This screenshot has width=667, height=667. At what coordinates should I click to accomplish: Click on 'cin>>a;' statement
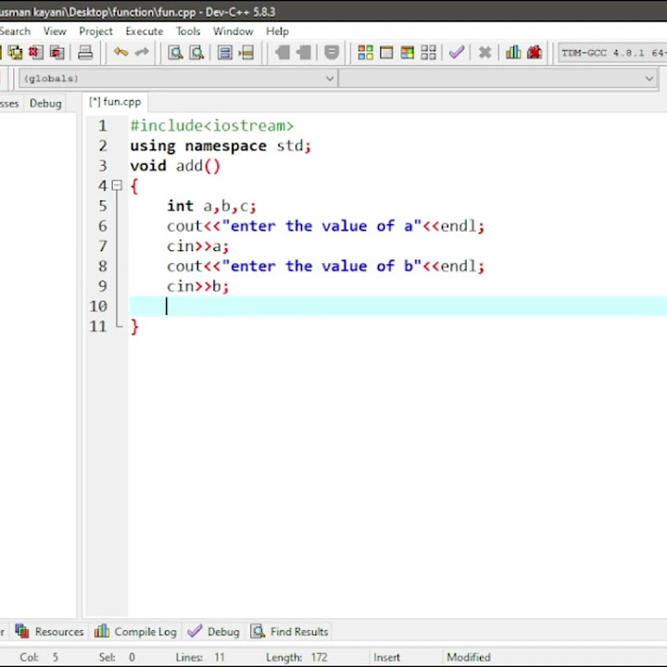click(198, 245)
